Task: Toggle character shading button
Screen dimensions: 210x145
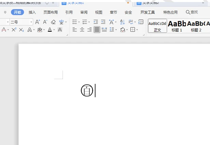Action: point(60,30)
